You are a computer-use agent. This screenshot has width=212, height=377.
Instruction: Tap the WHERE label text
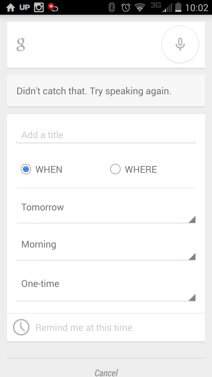tap(141, 169)
